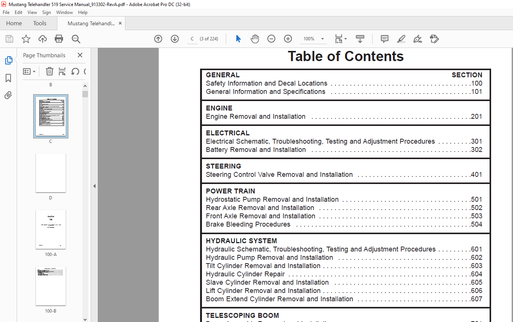Select the highlight text tool
The image size is (513, 322).
(401, 39)
